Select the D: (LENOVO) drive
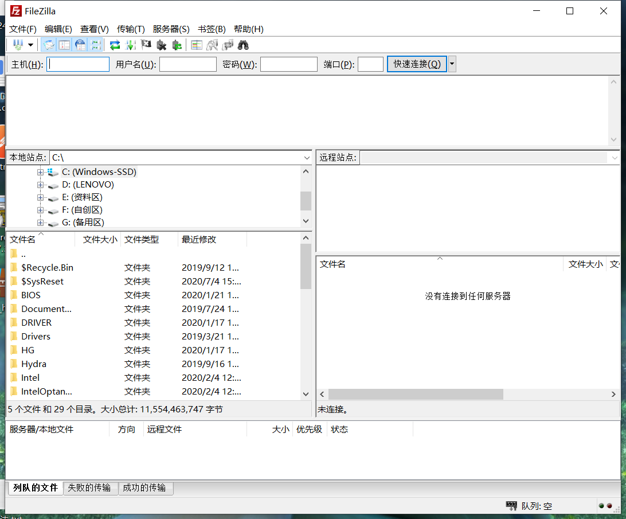The height and width of the screenshot is (519, 626). (x=88, y=185)
